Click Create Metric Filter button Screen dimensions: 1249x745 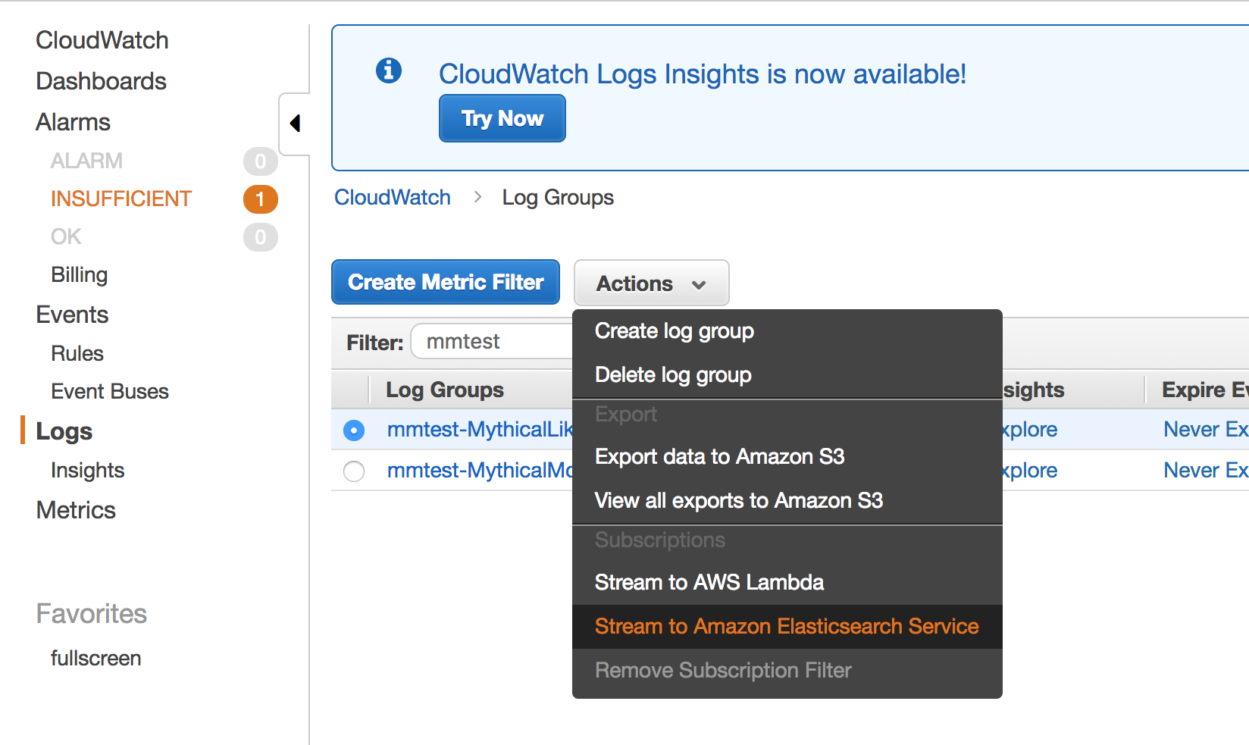(x=446, y=282)
